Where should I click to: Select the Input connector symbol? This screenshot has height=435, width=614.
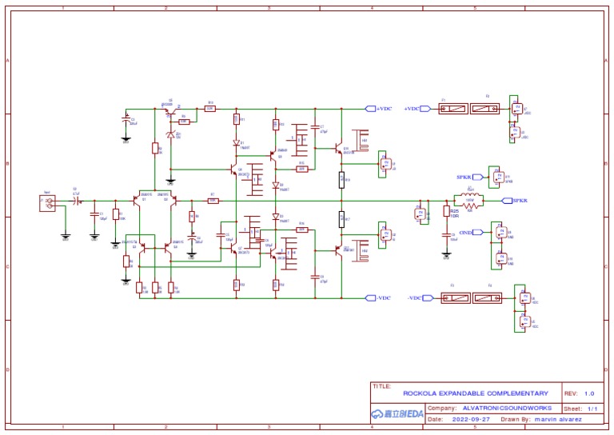click(47, 203)
